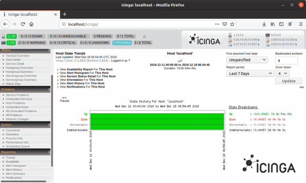
Task: Open the Firefox account avatar icon
Action: coord(290,24)
